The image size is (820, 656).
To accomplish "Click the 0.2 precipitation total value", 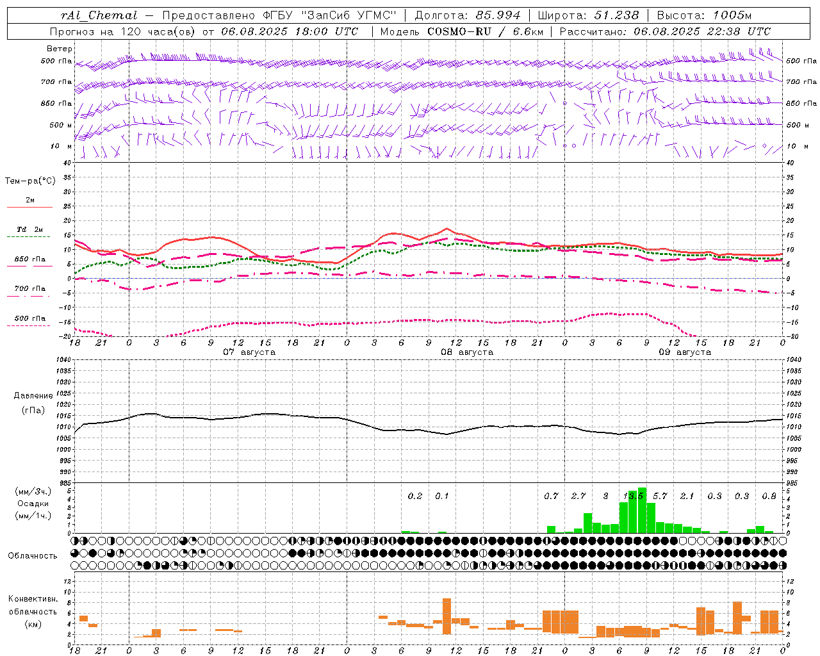I will point(415,496).
